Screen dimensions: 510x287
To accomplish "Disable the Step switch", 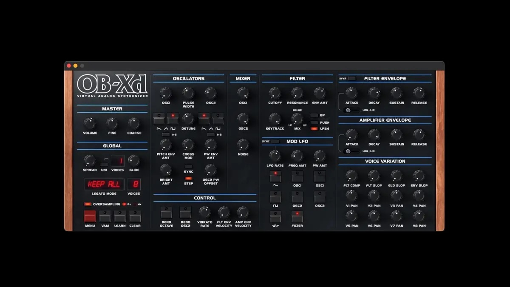I will coord(188,178).
